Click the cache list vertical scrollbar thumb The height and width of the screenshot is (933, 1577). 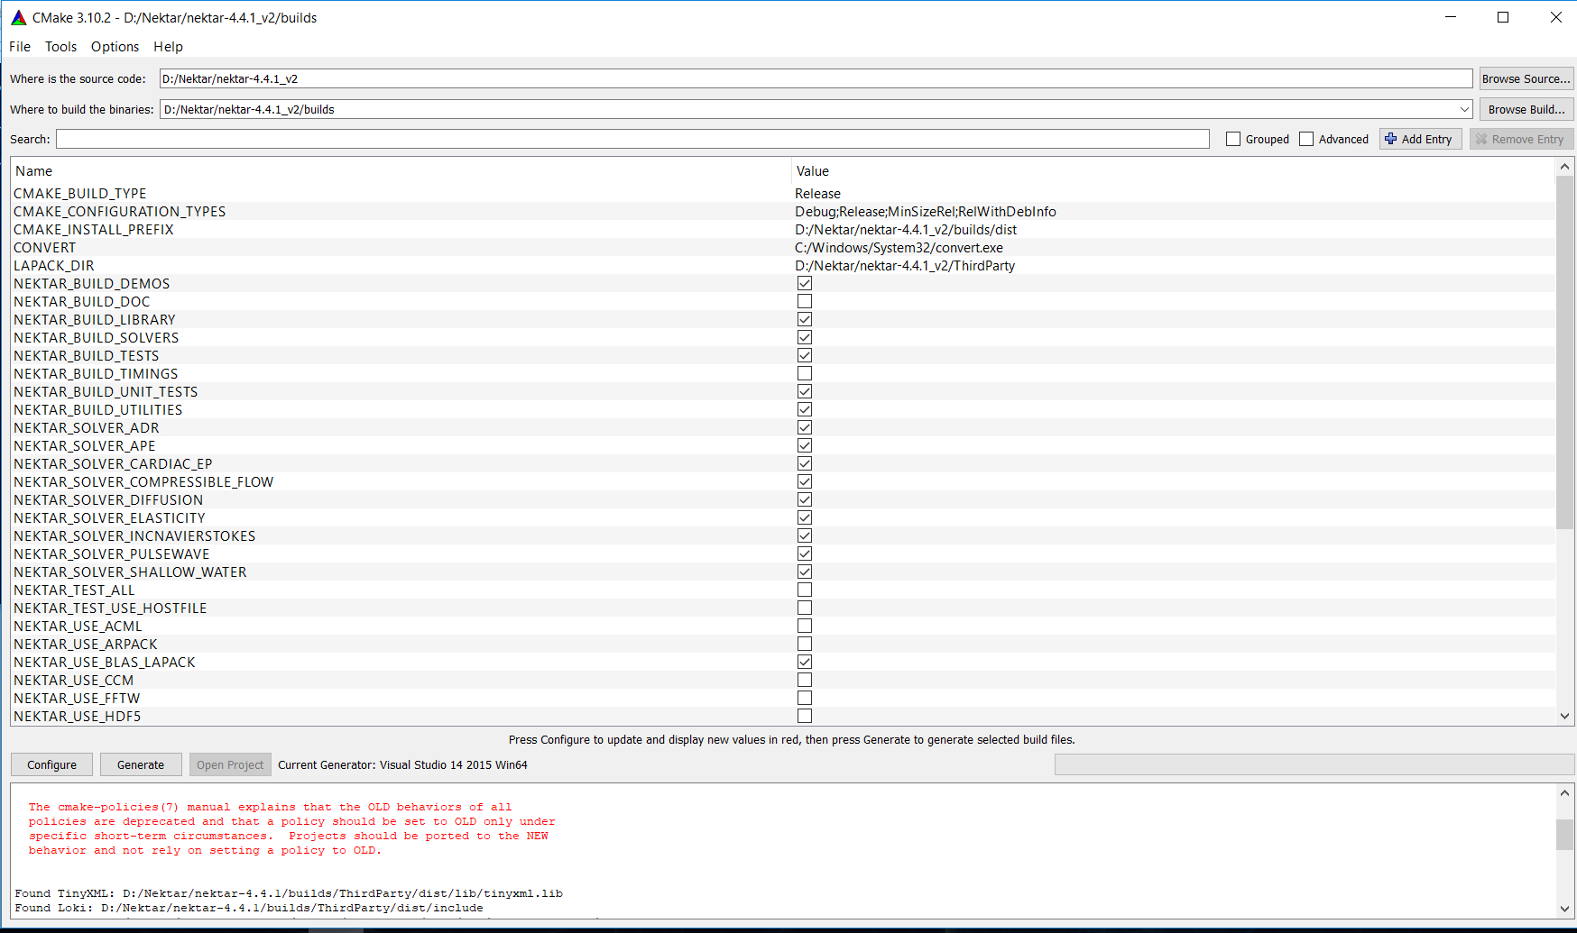pyautogui.click(x=1565, y=352)
